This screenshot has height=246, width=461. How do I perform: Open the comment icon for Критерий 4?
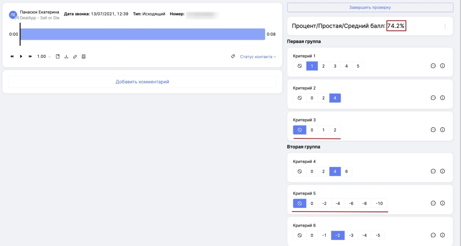tap(433, 171)
